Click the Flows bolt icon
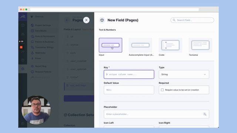This screenshot has width=237, height=133. pos(32,58)
